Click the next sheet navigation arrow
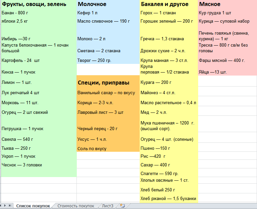 click(x=5, y=206)
